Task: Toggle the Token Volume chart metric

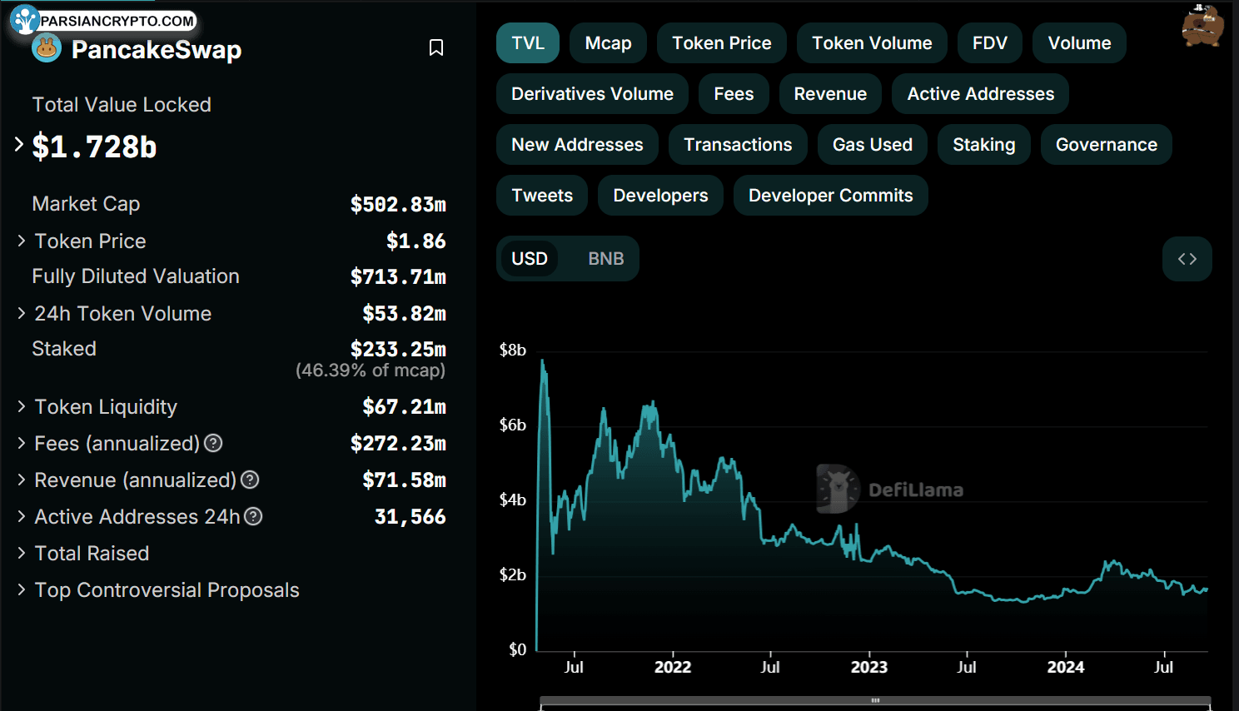Action: click(872, 43)
